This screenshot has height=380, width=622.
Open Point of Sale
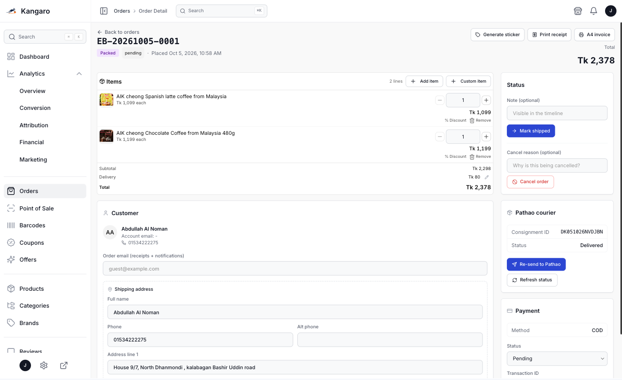pyautogui.click(x=45, y=209)
